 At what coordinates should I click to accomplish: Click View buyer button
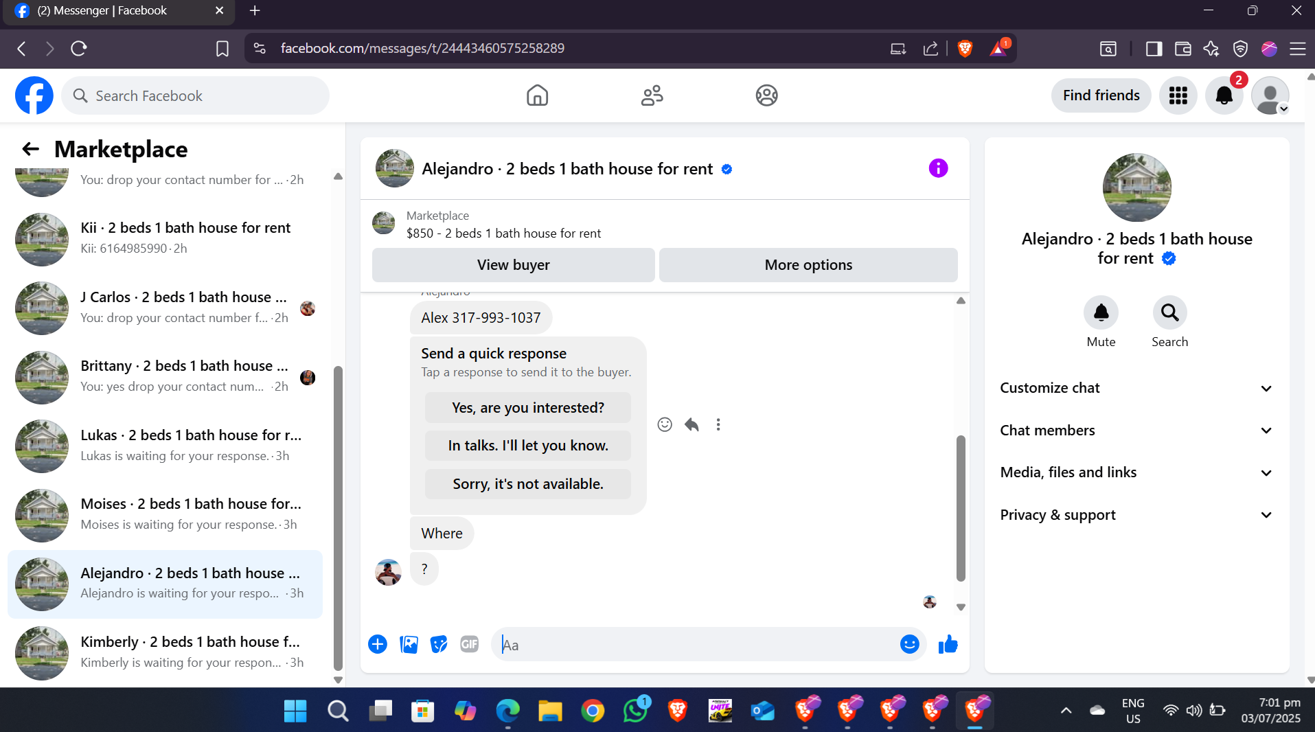pos(513,265)
